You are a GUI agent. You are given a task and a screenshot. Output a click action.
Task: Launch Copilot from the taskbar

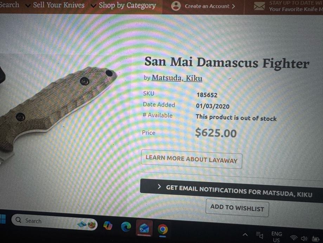coord(108,225)
